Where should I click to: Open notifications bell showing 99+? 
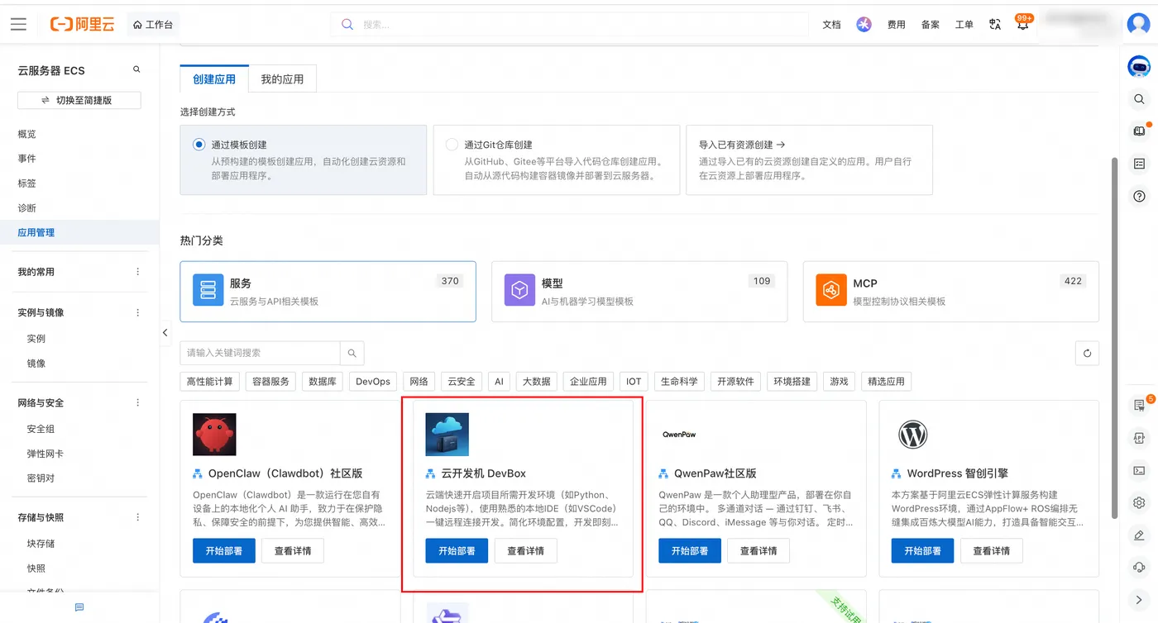click(1023, 24)
